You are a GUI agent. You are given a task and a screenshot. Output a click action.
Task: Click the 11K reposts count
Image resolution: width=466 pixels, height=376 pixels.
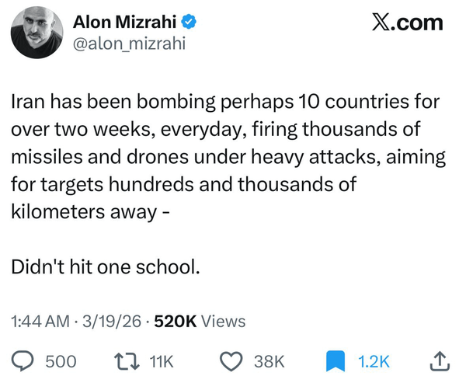[162, 361]
